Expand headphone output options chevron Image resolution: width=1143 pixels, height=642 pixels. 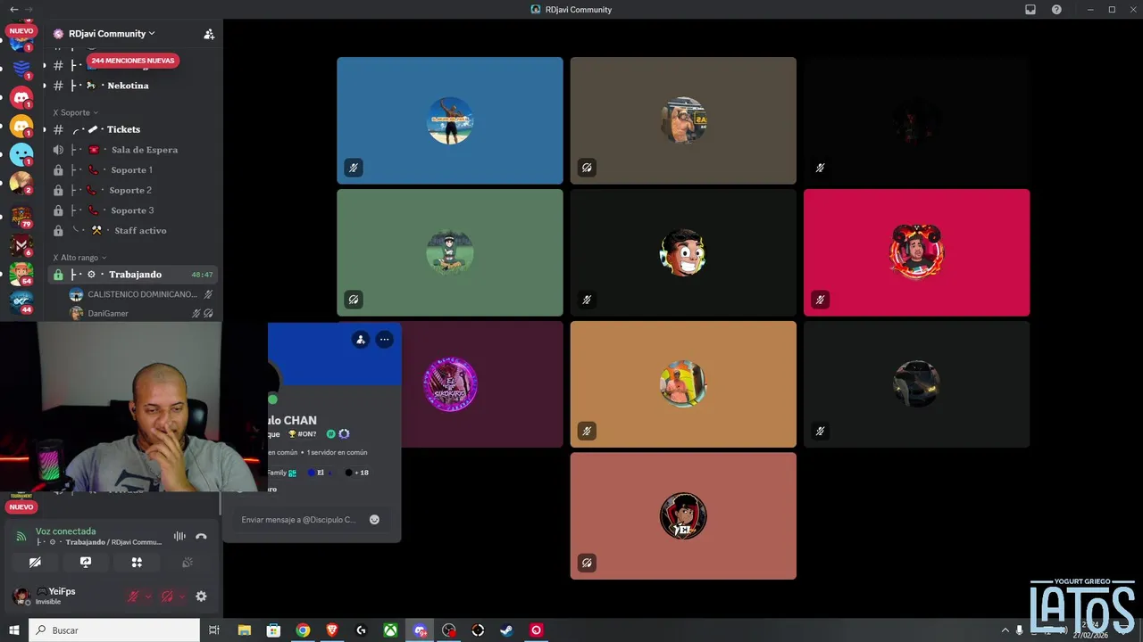(182, 597)
